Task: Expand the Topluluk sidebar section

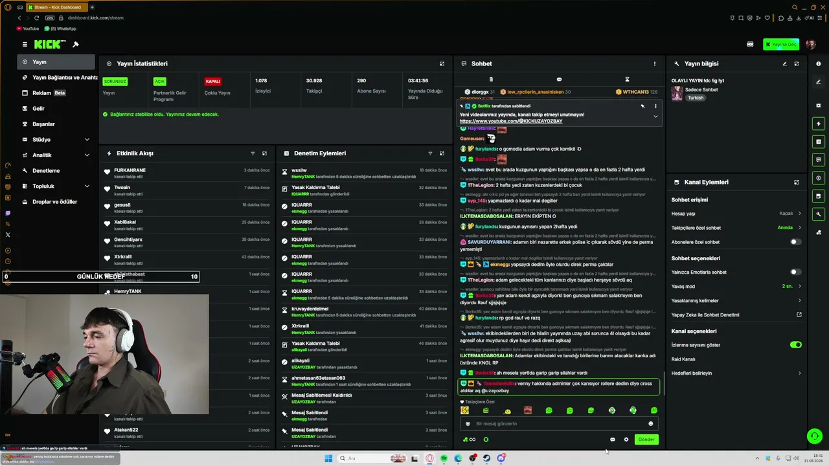Action: pyautogui.click(x=87, y=186)
